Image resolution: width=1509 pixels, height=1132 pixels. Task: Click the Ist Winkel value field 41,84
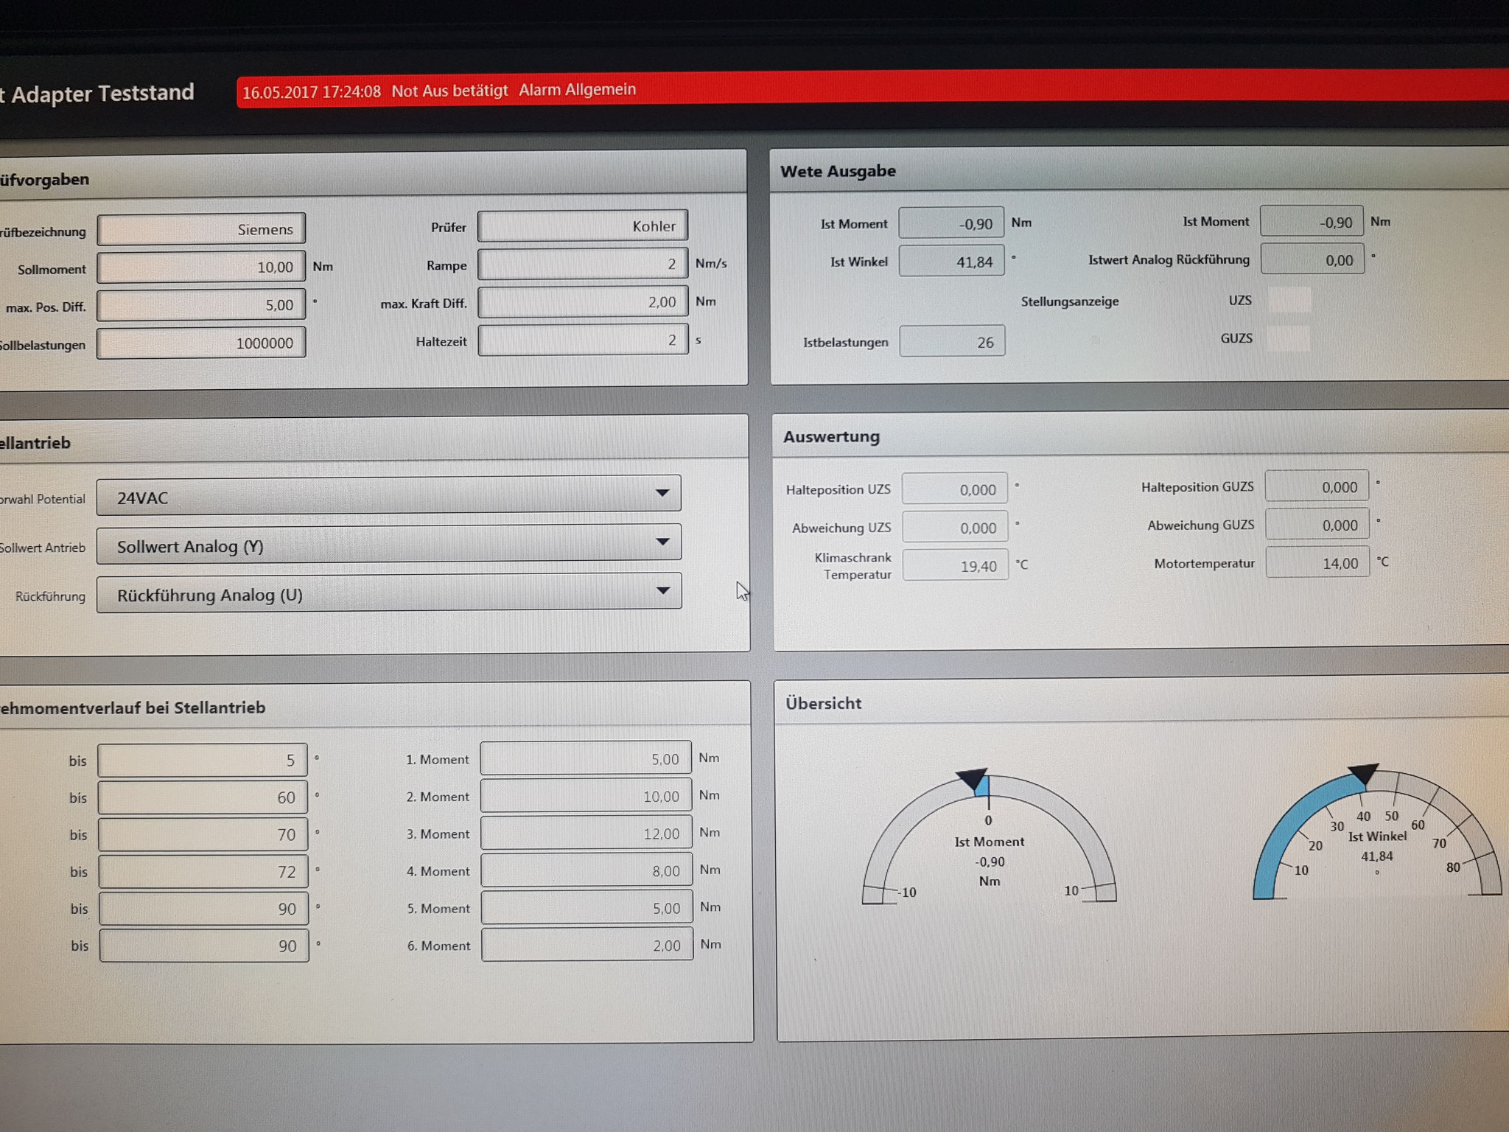pos(951,262)
